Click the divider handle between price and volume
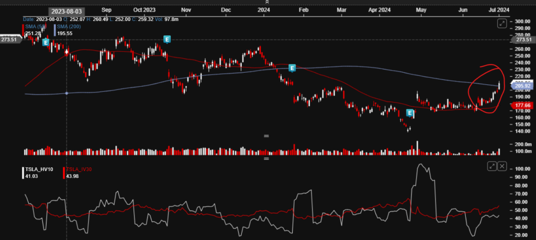Screen dimensions: 536x240 pos(266,136)
